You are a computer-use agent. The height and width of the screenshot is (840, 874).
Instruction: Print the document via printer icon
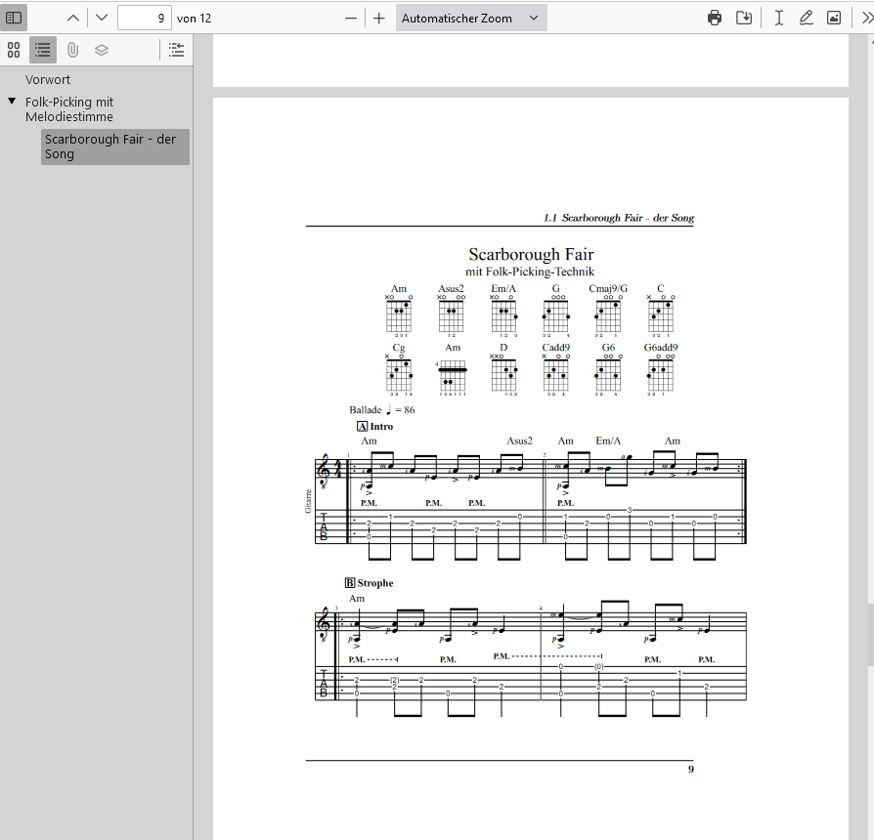(x=715, y=18)
